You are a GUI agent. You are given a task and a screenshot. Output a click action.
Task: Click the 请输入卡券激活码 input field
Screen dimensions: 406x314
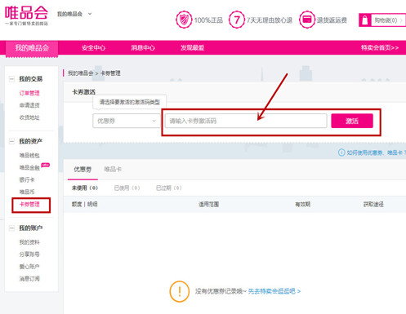(x=246, y=121)
